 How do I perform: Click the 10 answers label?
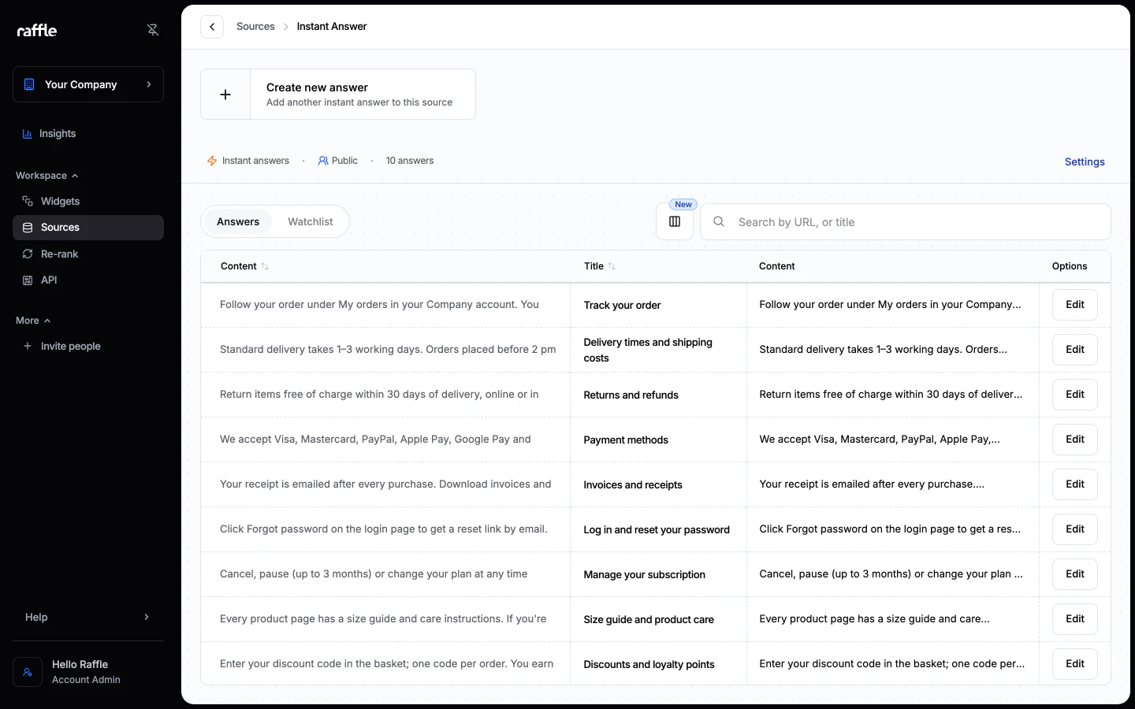(410, 161)
